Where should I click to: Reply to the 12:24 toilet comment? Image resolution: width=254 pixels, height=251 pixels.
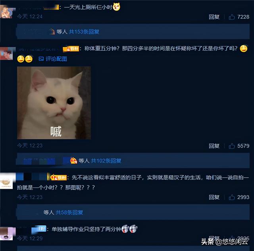[x=214, y=17]
